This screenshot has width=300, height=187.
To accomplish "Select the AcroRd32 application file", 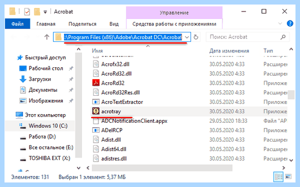I will [x=112, y=83].
